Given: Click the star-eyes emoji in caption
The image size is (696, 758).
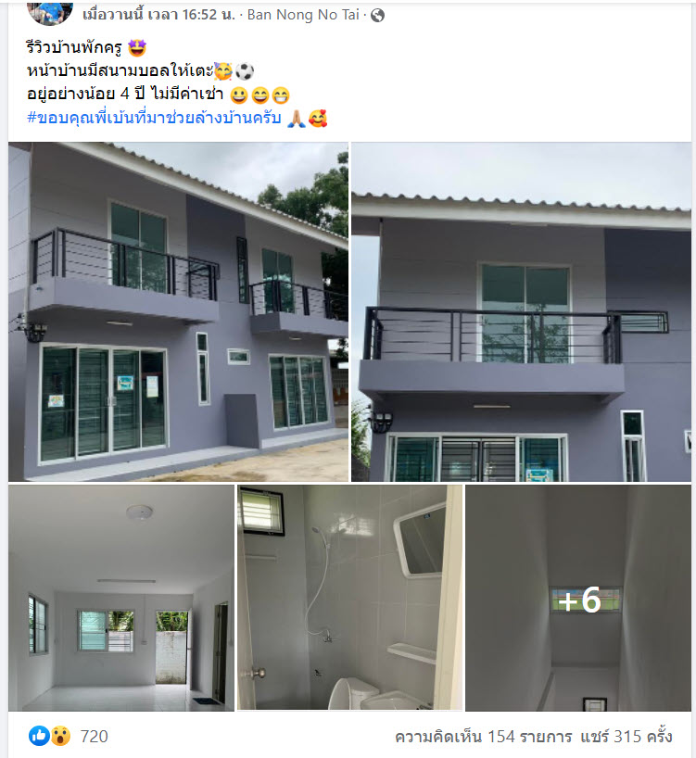Looking at the screenshot, I should (x=137, y=48).
